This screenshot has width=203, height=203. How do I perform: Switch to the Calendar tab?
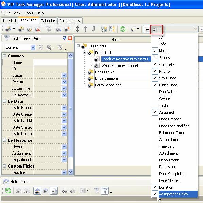48,21
